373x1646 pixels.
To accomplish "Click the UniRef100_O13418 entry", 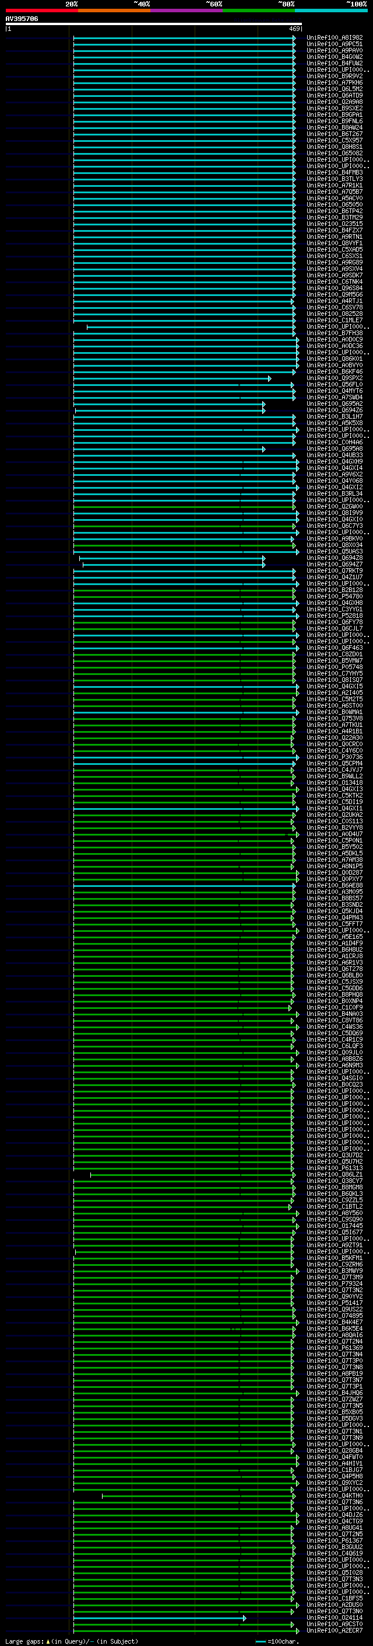I will [x=335, y=783].
